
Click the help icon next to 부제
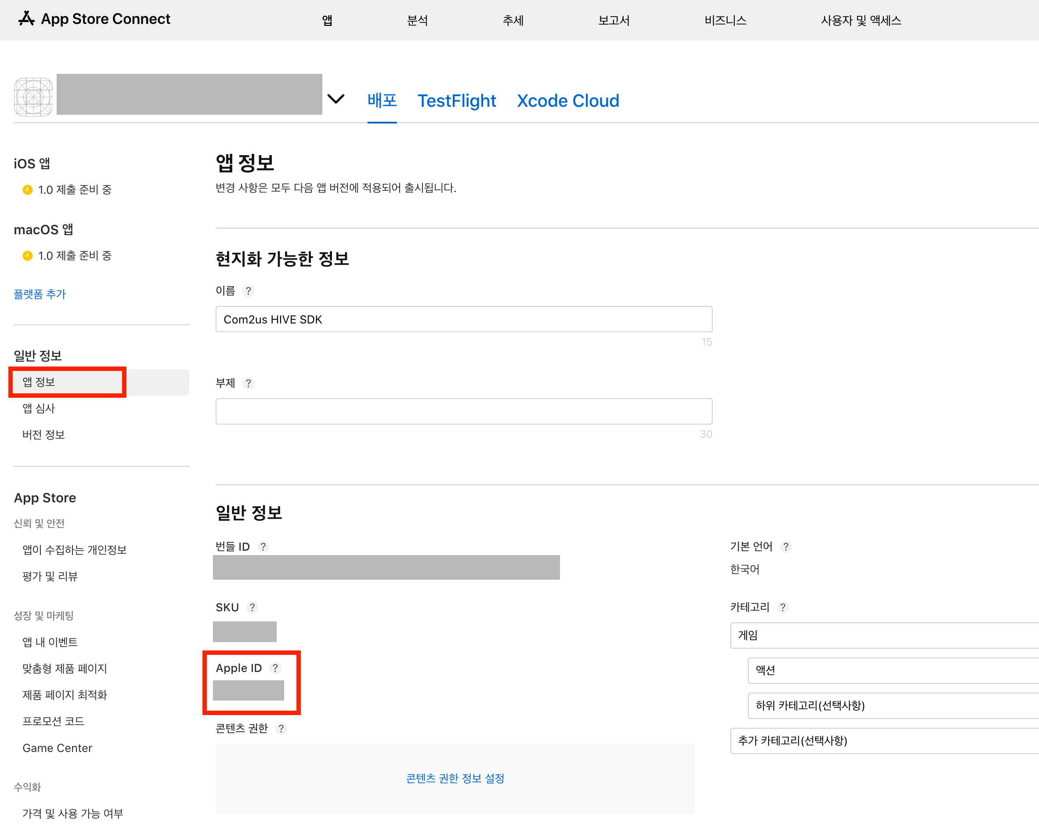pyautogui.click(x=248, y=383)
